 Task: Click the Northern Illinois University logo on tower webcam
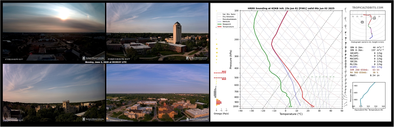click(x=197, y=58)
